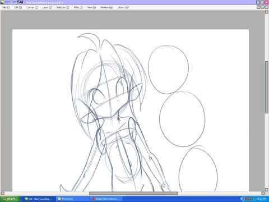The image size is (269, 202).
Task: Click the vertical scrollbar up arrow
Action: pos(267,12)
